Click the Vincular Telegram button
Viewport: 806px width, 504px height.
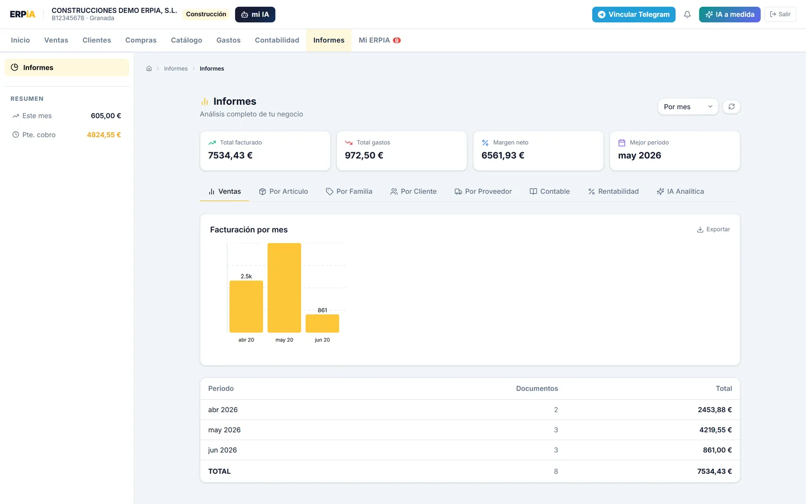point(634,15)
